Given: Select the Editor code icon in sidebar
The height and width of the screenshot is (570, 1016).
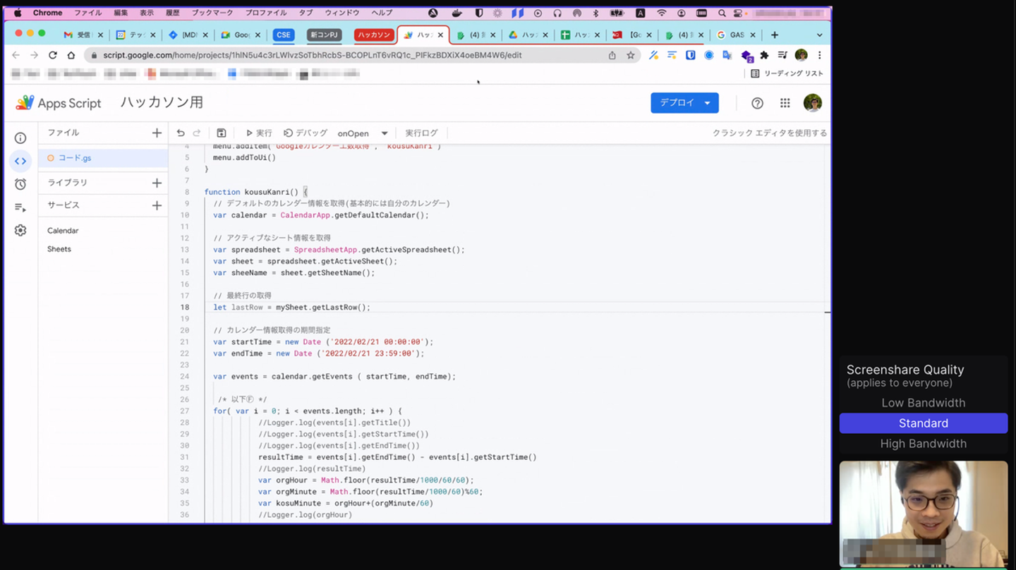Looking at the screenshot, I should tap(20, 161).
